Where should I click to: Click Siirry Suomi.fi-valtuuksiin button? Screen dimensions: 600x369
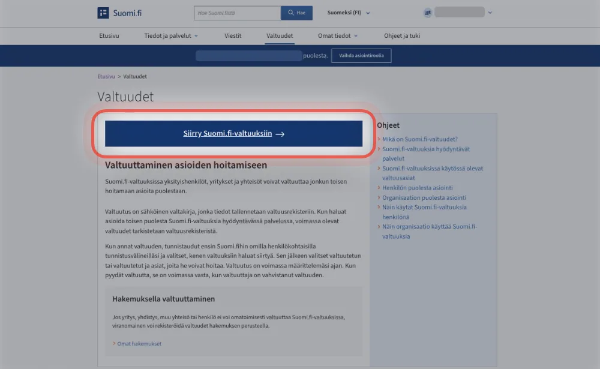(x=234, y=134)
